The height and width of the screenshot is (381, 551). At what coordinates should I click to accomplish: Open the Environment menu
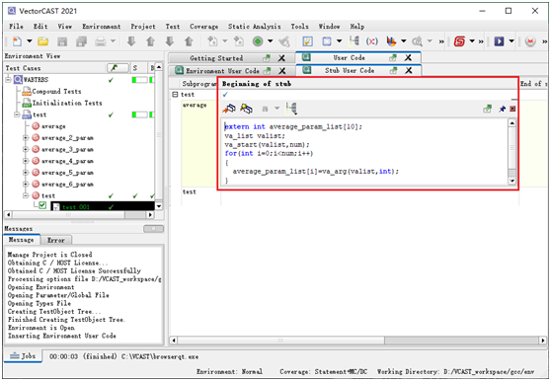(x=101, y=27)
